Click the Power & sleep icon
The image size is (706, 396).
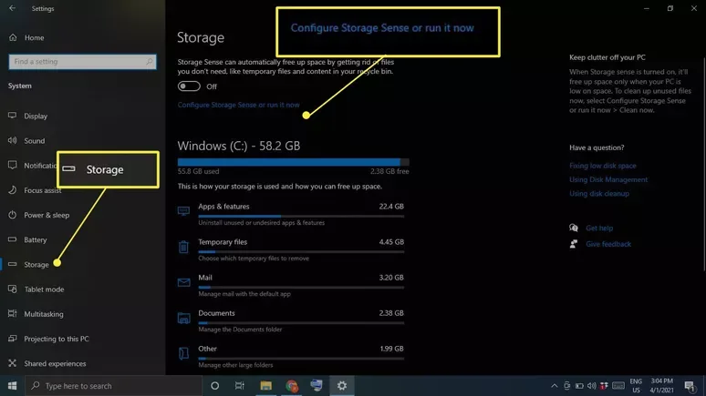pos(12,215)
